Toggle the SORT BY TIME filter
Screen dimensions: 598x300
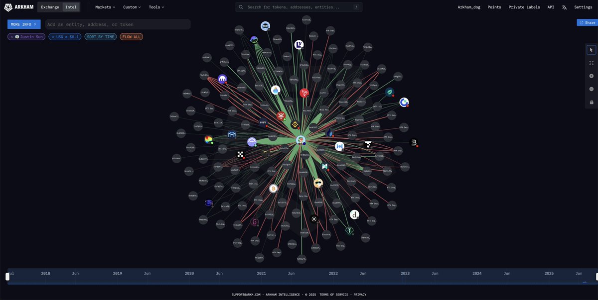pyautogui.click(x=100, y=37)
